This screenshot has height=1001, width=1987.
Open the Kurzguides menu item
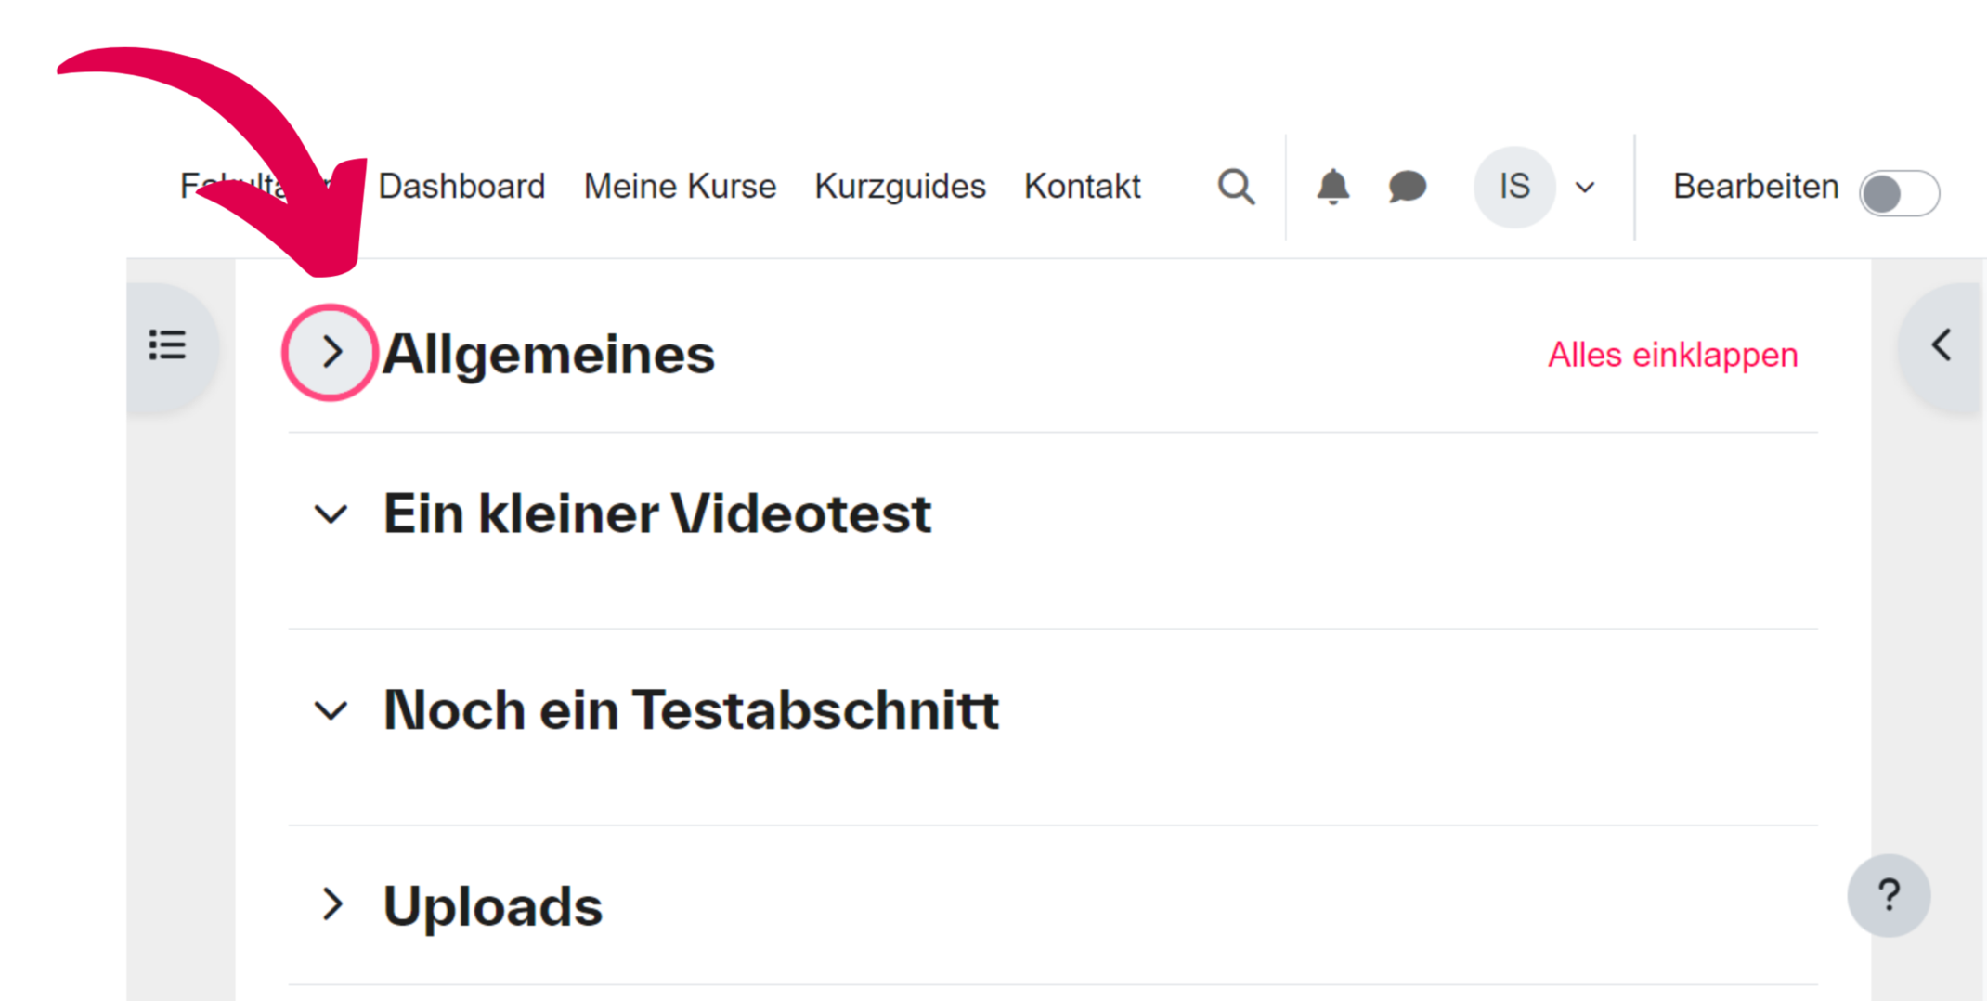[x=900, y=187]
